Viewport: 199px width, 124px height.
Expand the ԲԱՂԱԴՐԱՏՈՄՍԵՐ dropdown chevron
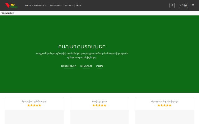coord(46,6)
